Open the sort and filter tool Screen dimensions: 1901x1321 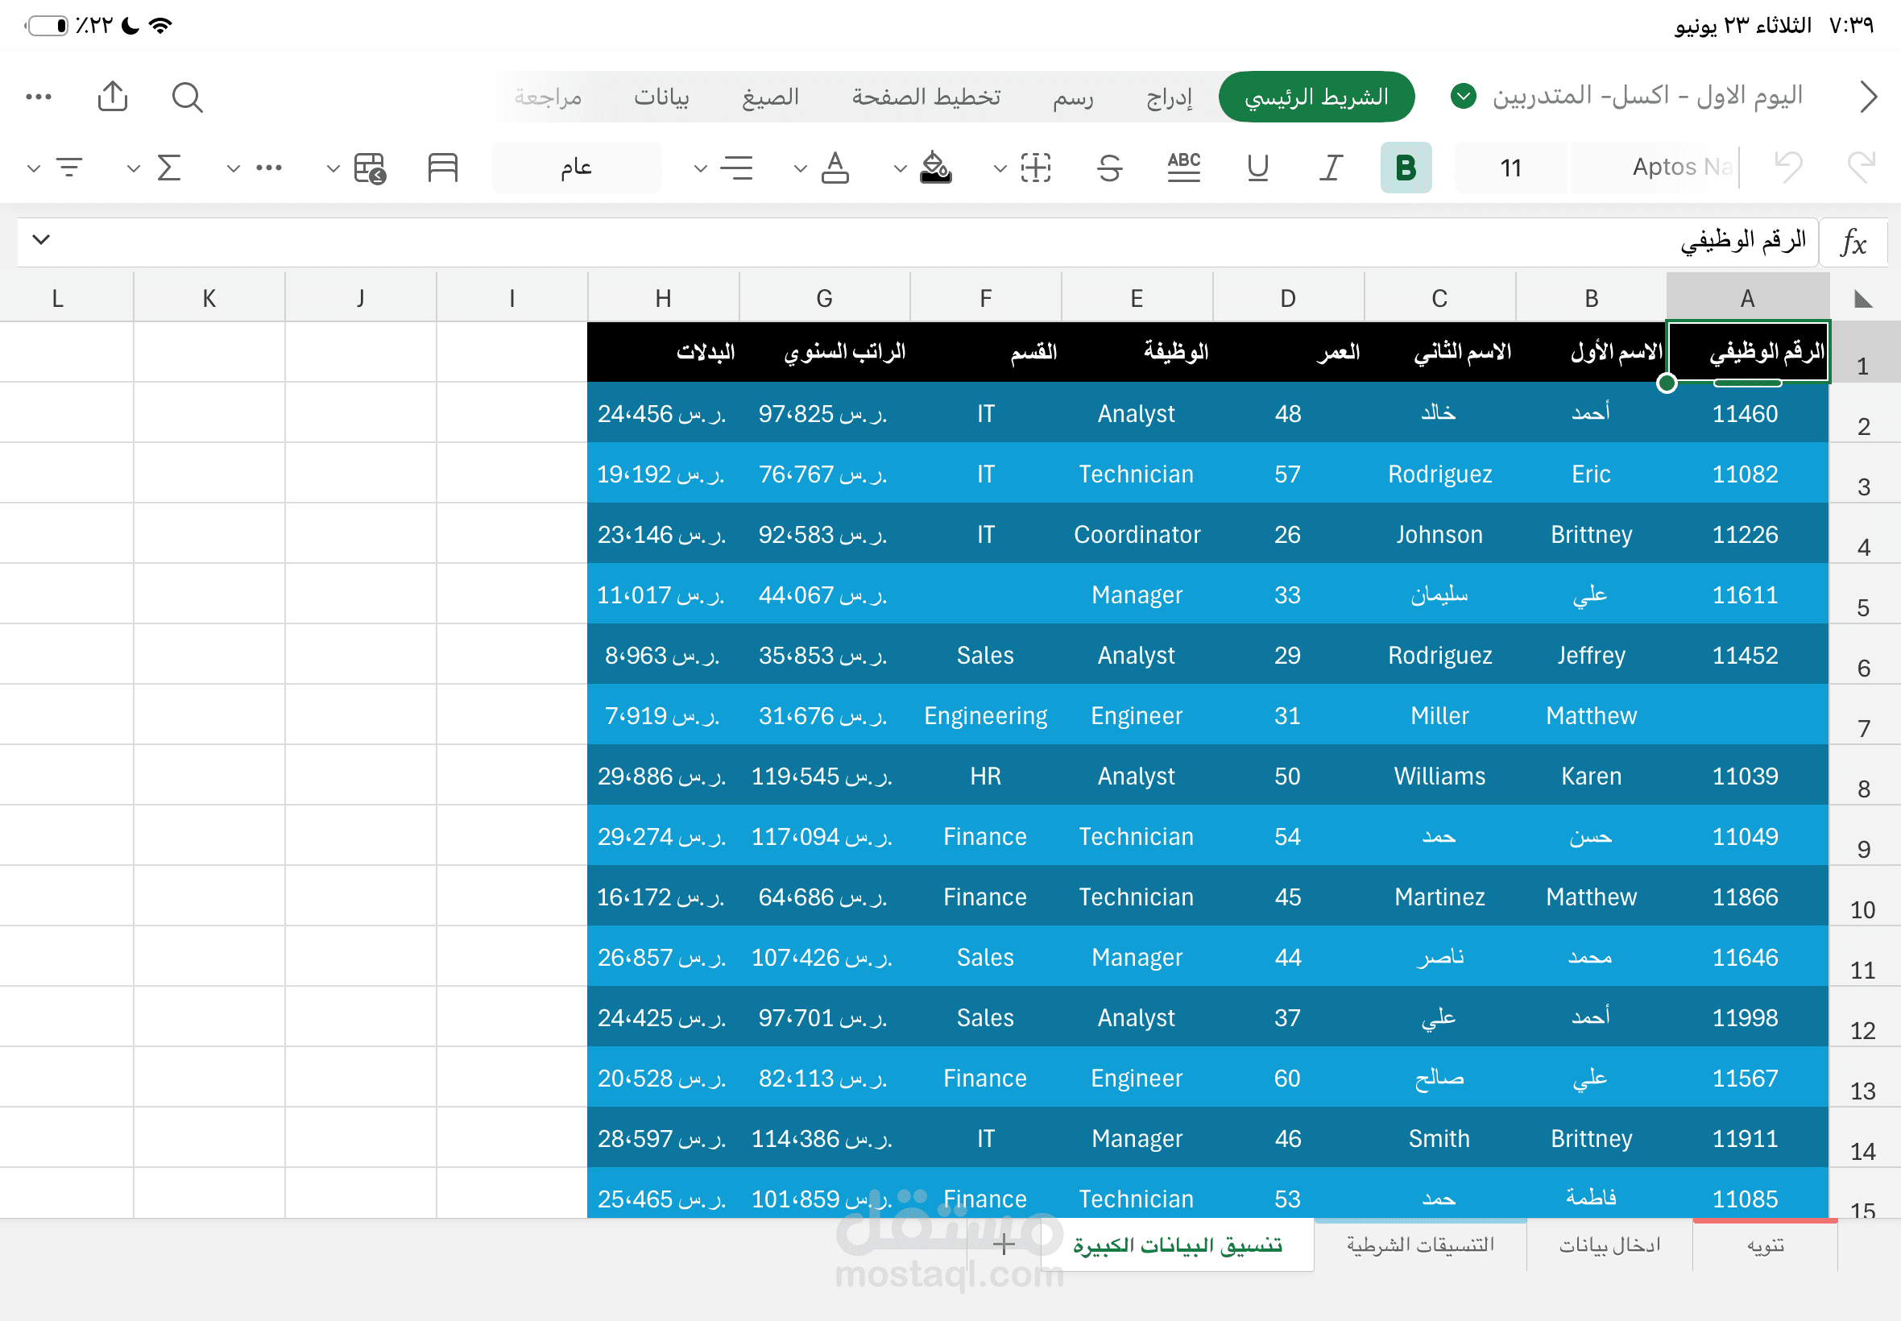coord(69,168)
